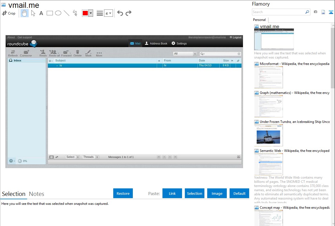Open the Microformat Wikipedia snapshot thumbnail

coord(268,77)
